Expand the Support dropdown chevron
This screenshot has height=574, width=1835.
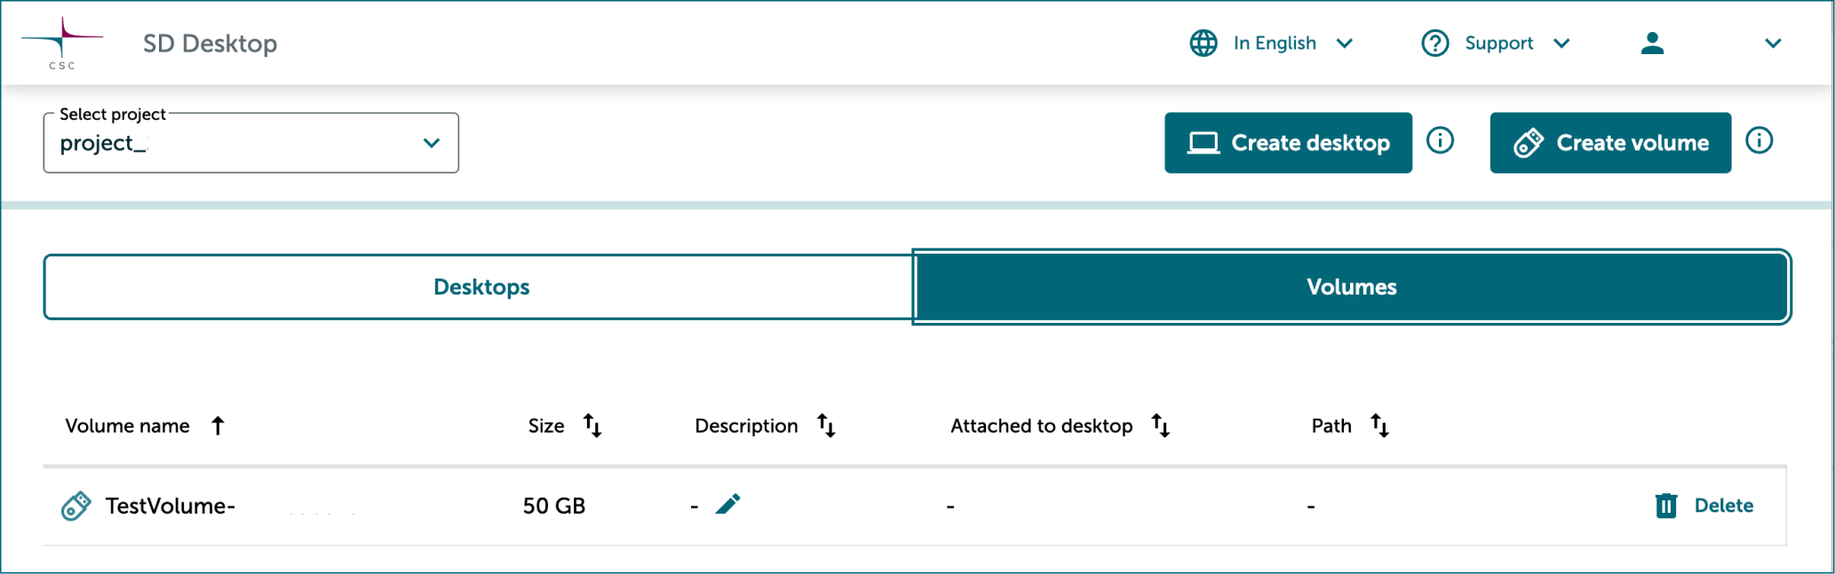(1561, 43)
